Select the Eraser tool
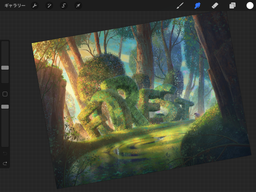256x192 pixels. coord(215,5)
